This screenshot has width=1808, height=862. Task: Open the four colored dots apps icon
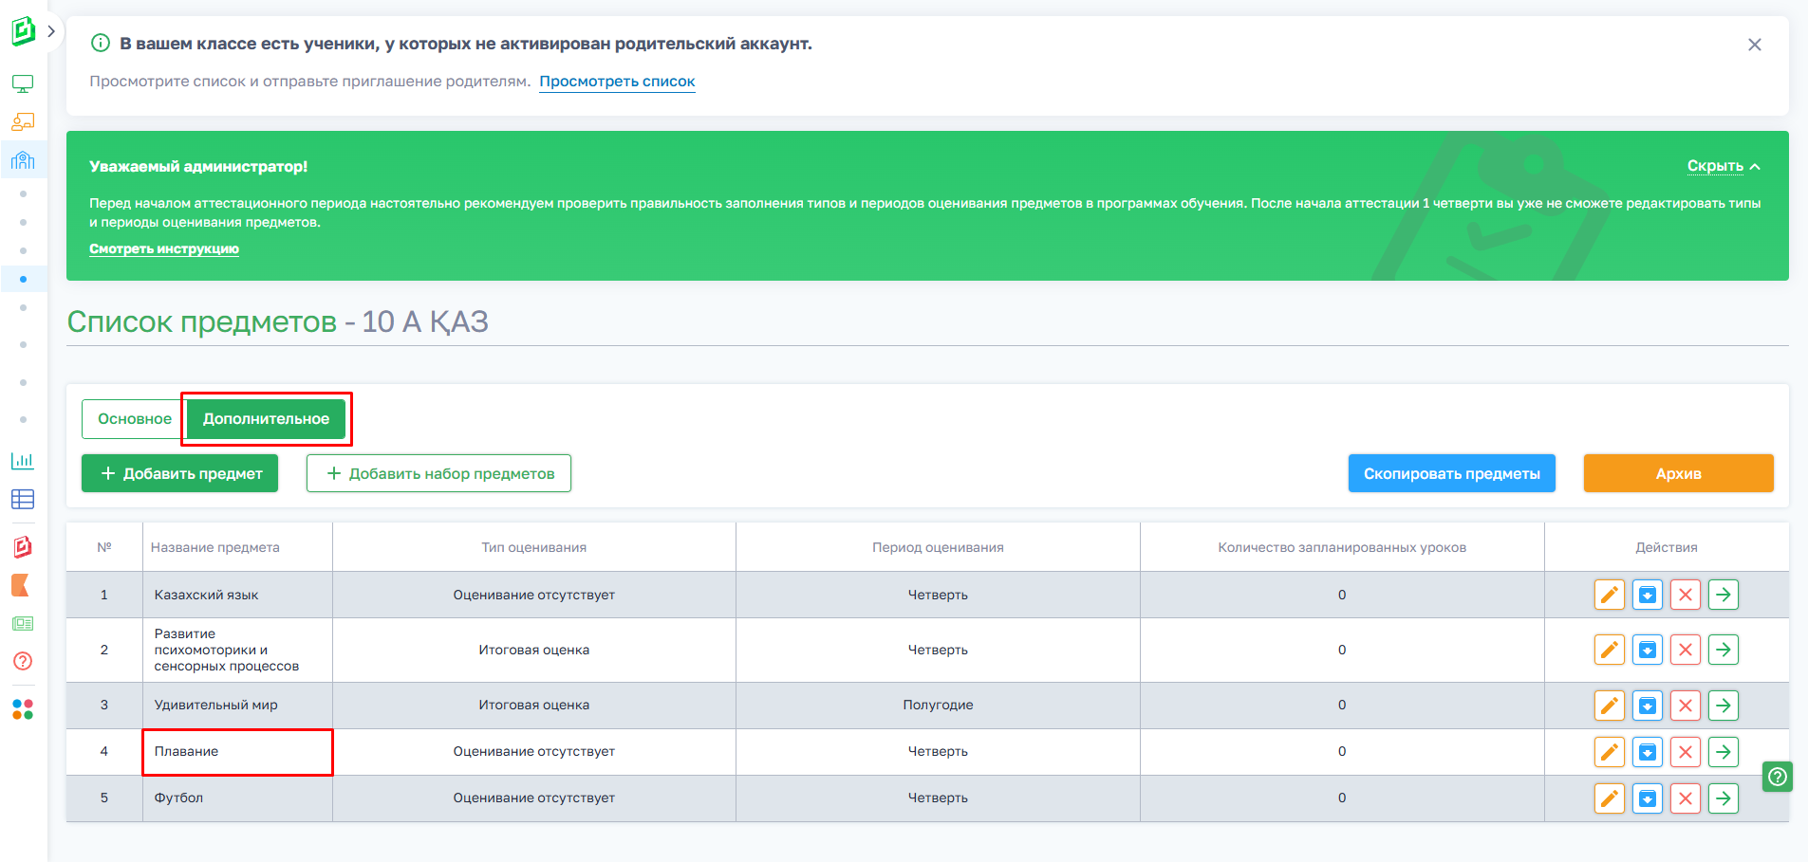[x=23, y=709]
